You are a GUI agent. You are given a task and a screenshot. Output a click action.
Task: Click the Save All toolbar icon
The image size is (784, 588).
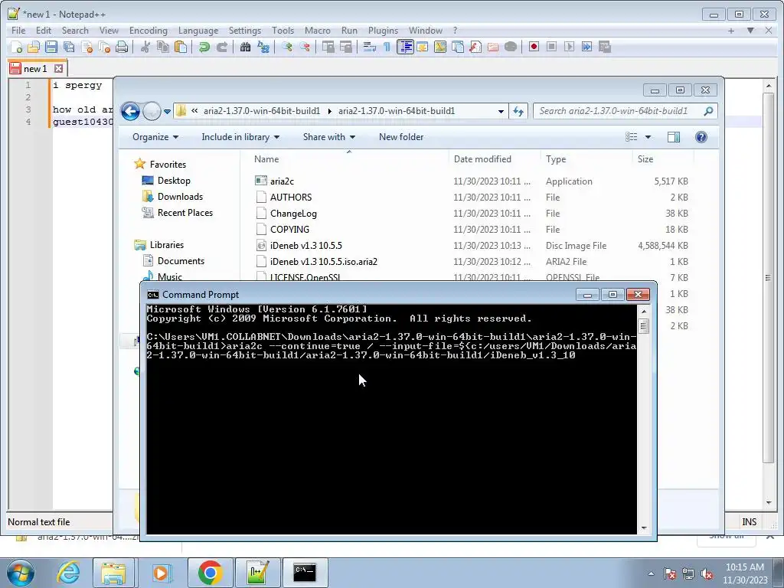pyautogui.click(x=69, y=47)
